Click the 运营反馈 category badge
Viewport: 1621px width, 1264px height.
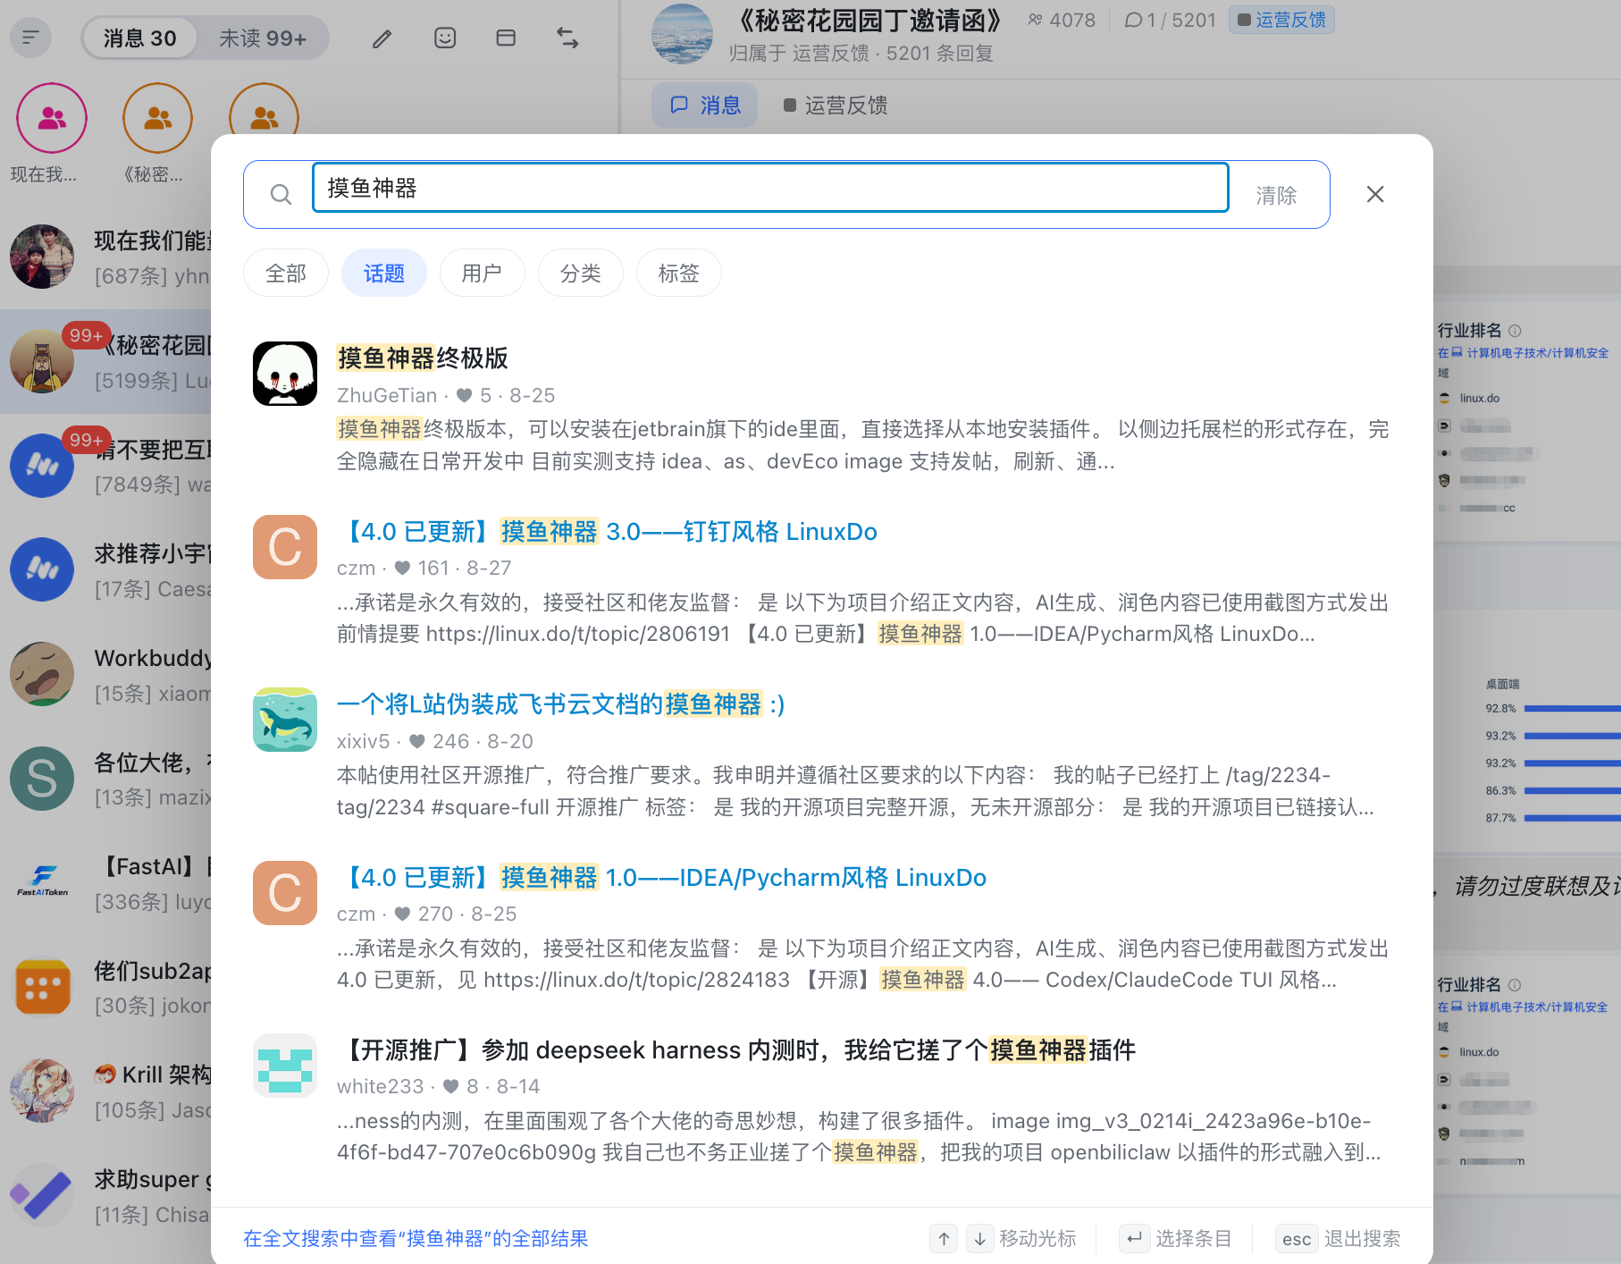click(1282, 20)
